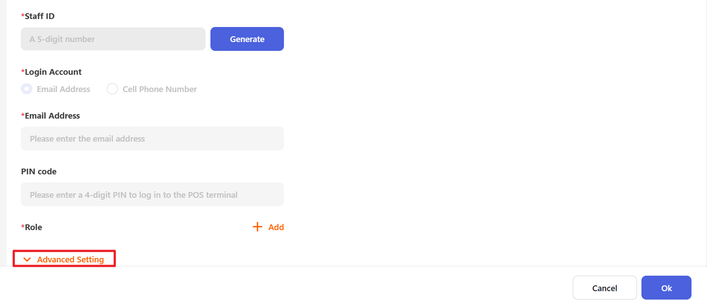
Task: Click the Login Account heading label
Action: [x=53, y=72]
